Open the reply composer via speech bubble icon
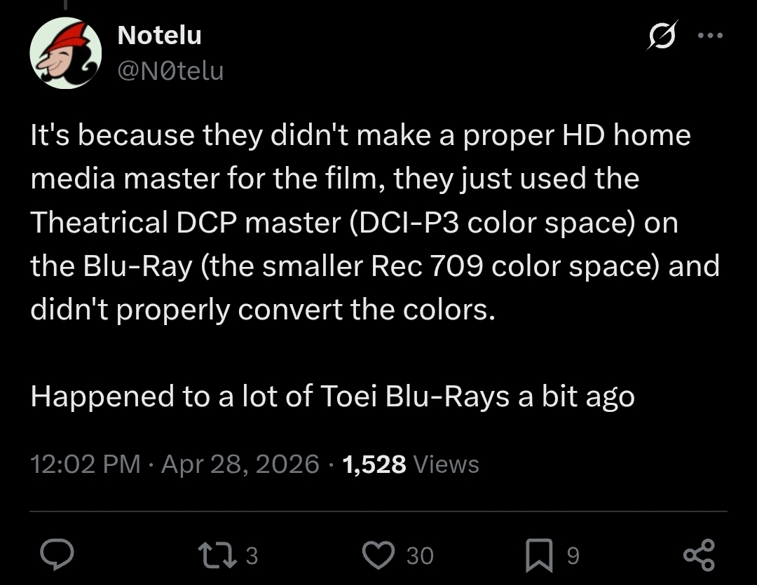The width and height of the screenshot is (757, 585). point(57,555)
